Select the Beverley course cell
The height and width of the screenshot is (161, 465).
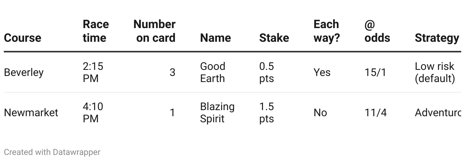[x=24, y=73]
